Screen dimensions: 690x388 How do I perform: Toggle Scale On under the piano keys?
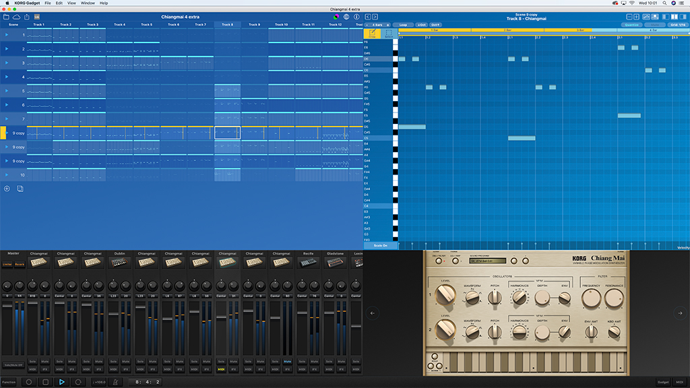[x=381, y=245]
